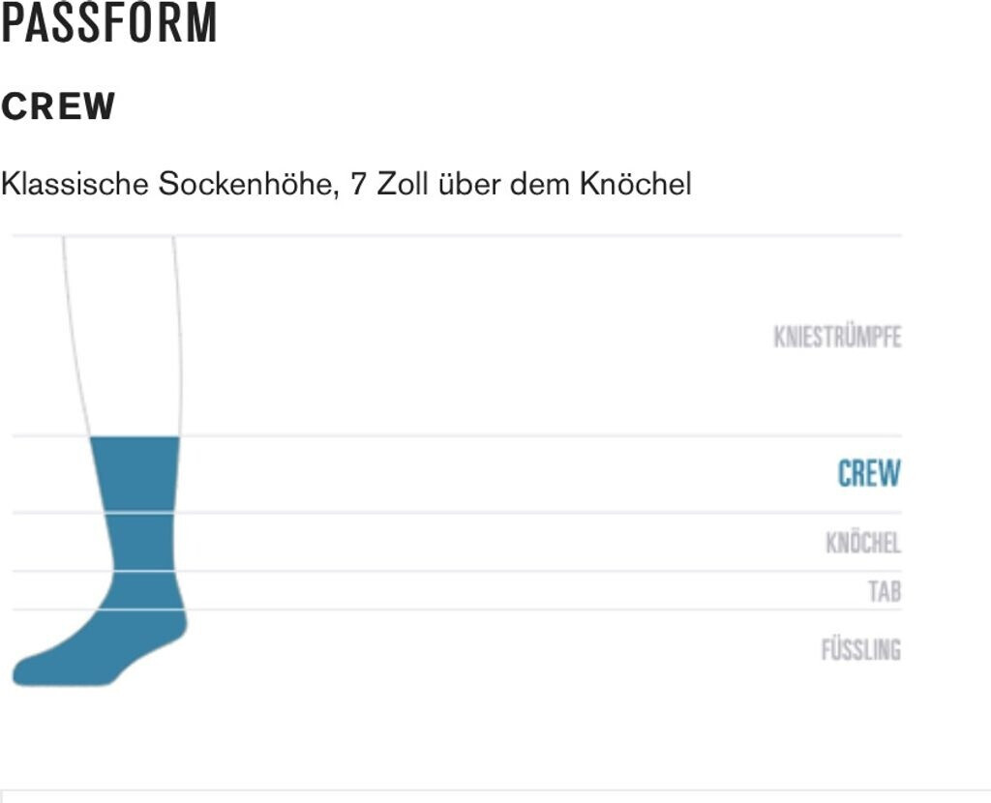The height and width of the screenshot is (803, 991).
Task: Select the FÜSSLING height label
Action: pyautogui.click(x=860, y=649)
